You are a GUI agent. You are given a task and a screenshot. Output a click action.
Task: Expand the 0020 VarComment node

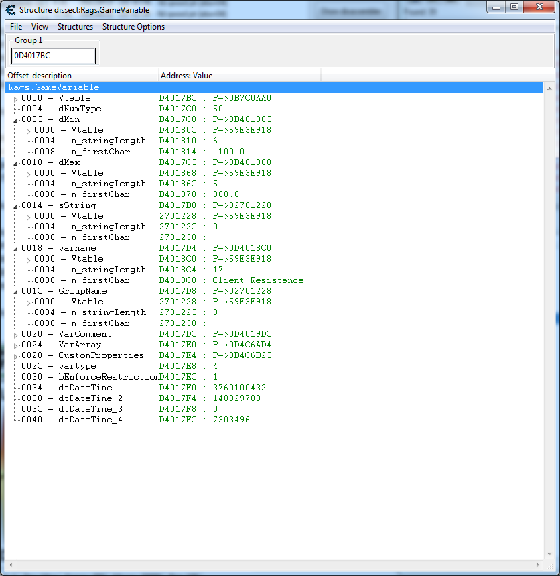click(x=17, y=335)
